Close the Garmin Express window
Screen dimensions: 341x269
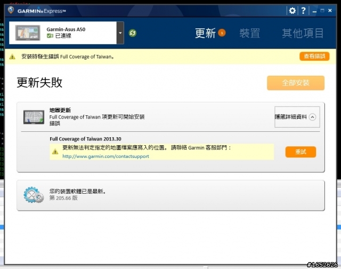click(330, 11)
